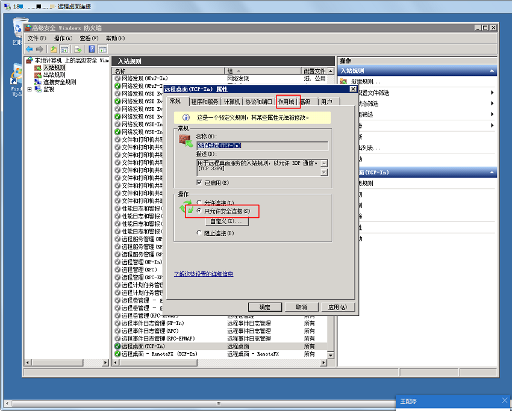The image size is (512, 411).
Task: Open the 操作(A) menu
Action: coord(63,39)
